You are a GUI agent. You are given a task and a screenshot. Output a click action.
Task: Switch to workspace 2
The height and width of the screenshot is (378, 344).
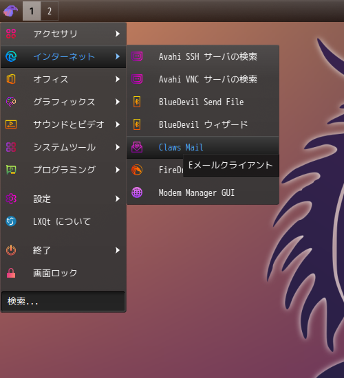click(x=50, y=11)
